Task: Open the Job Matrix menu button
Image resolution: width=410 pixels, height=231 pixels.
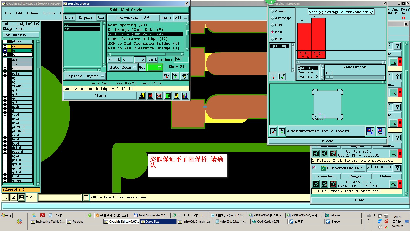Action: pos(21,35)
